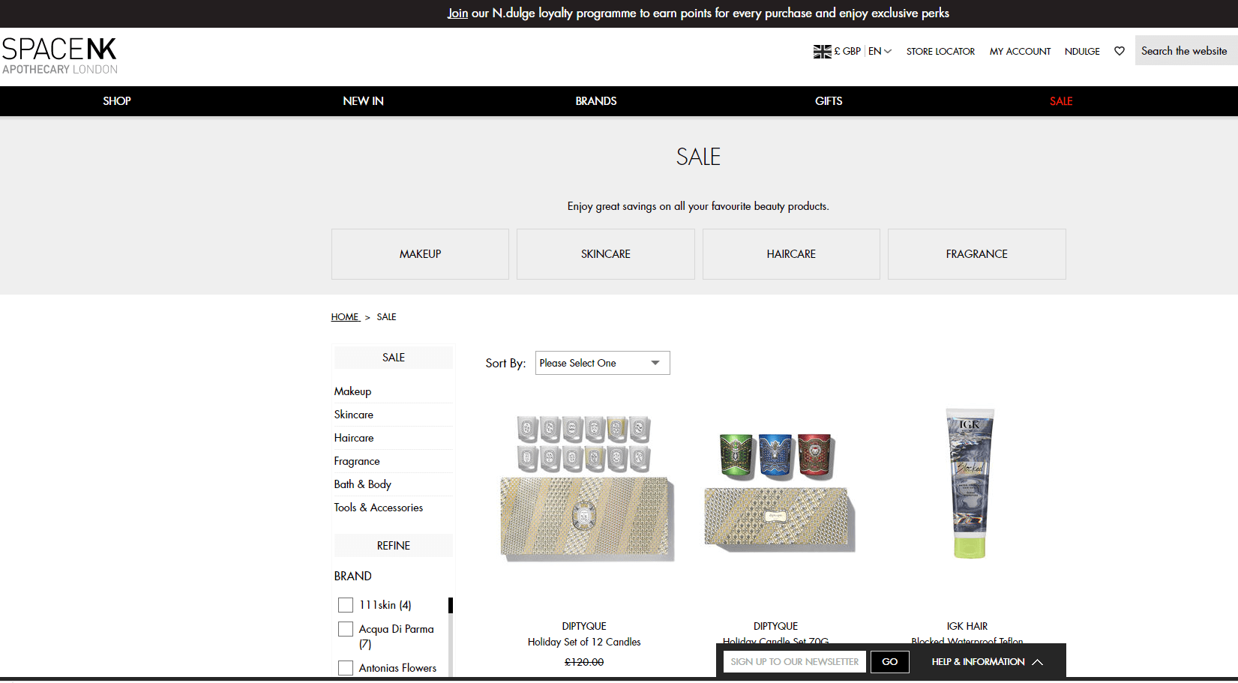
Task: Tick the Acqua Di Parma checkbox
Action: point(346,629)
